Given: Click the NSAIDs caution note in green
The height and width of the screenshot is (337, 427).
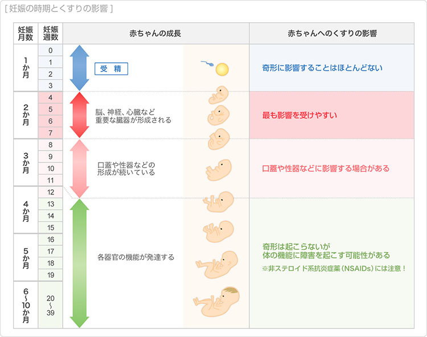Looking at the screenshot, I should coord(334,267).
